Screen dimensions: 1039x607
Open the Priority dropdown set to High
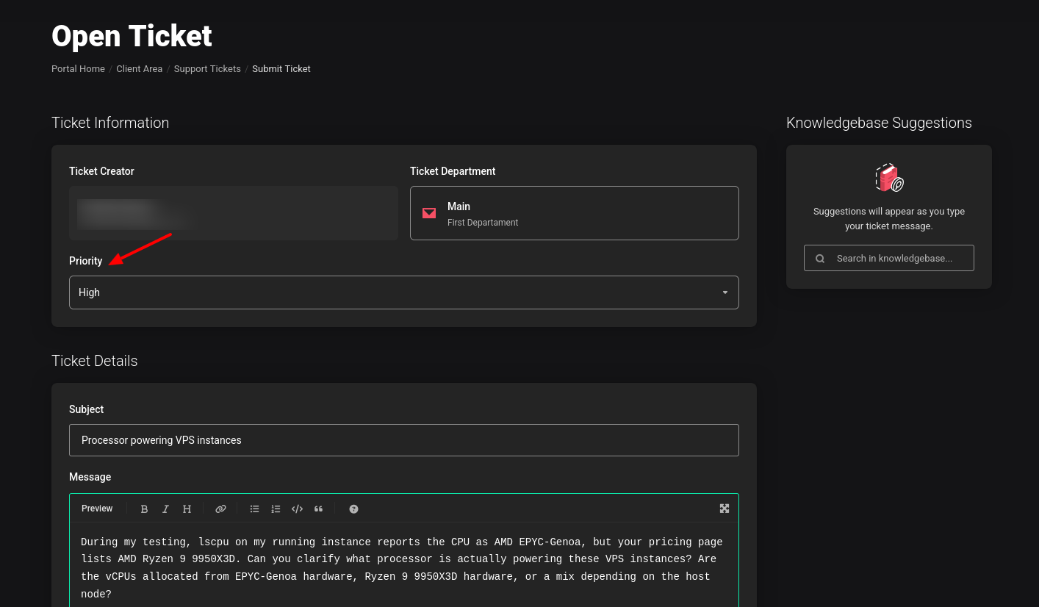(x=404, y=292)
